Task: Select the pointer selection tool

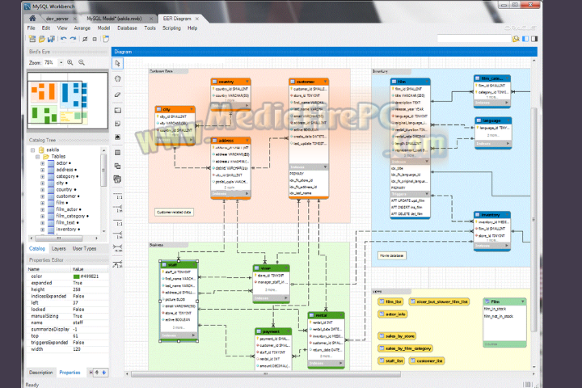Action: [x=118, y=64]
